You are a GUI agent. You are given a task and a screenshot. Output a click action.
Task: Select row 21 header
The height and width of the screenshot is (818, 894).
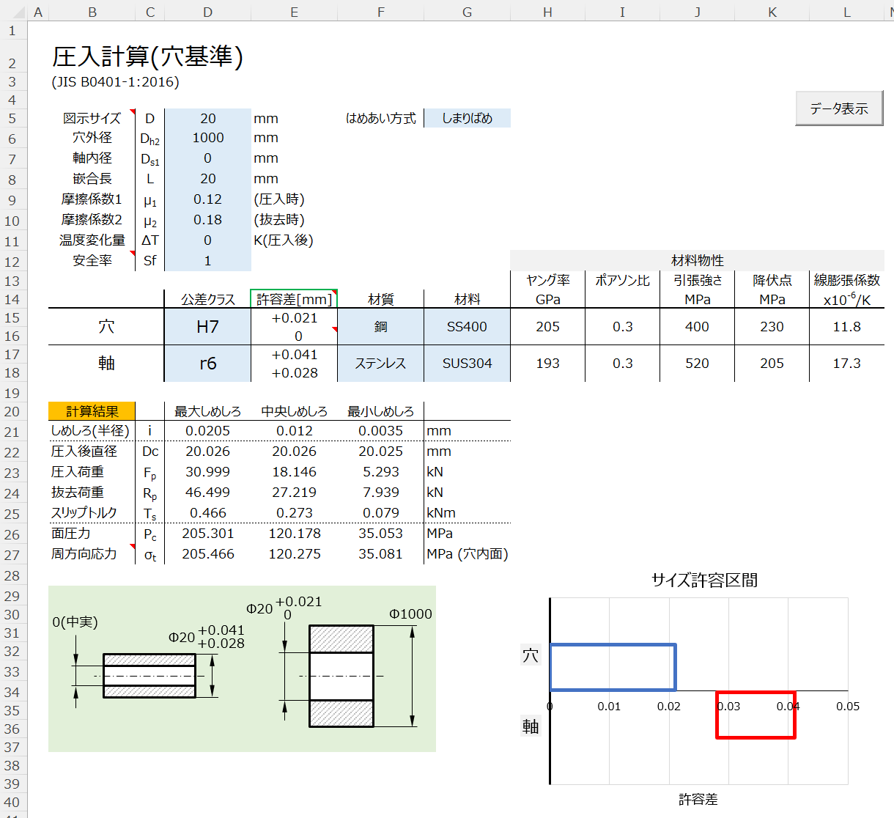[12, 432]
